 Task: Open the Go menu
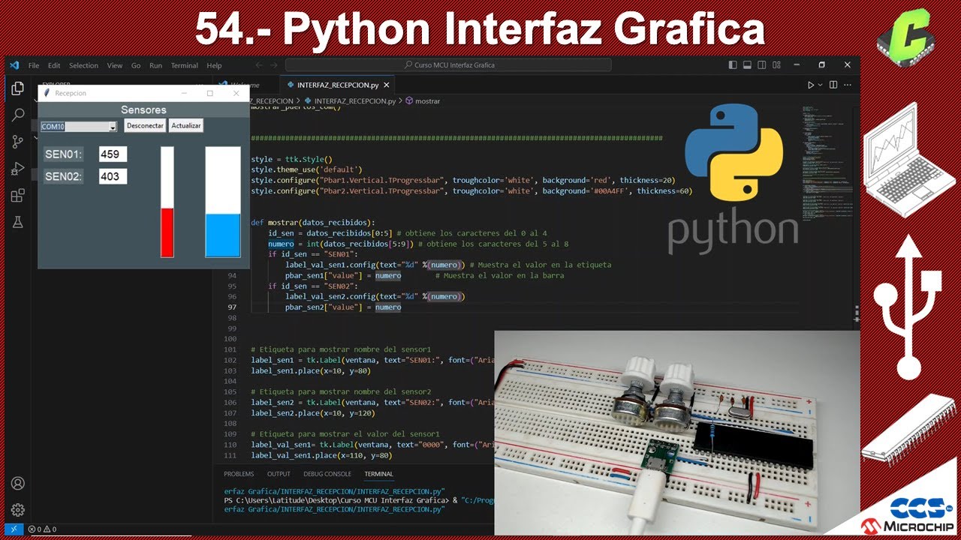tap(136, 65)
